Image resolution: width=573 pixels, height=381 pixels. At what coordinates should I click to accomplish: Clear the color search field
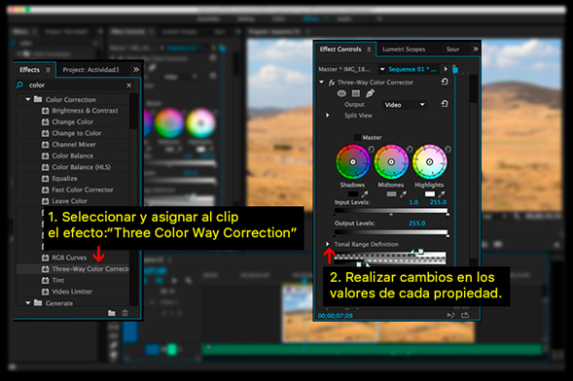point(129,85)
